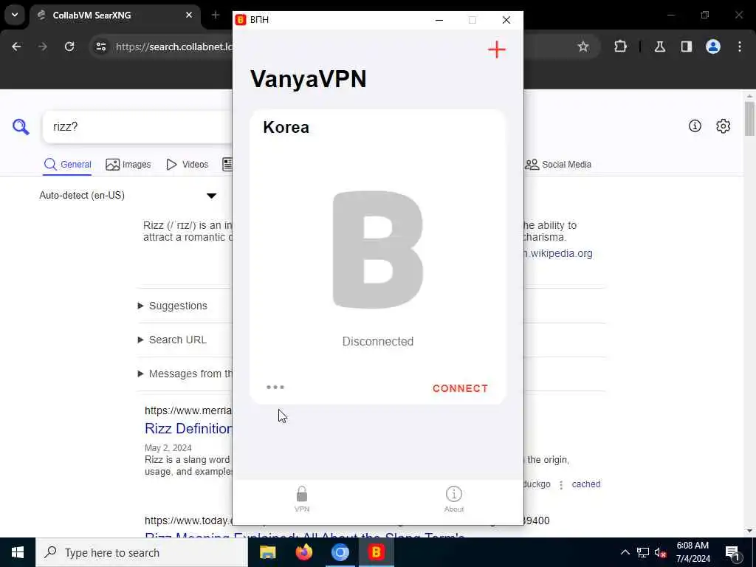
Task: Switch to Videos search category
Action: pyautogui.click(x=187, y=165)
